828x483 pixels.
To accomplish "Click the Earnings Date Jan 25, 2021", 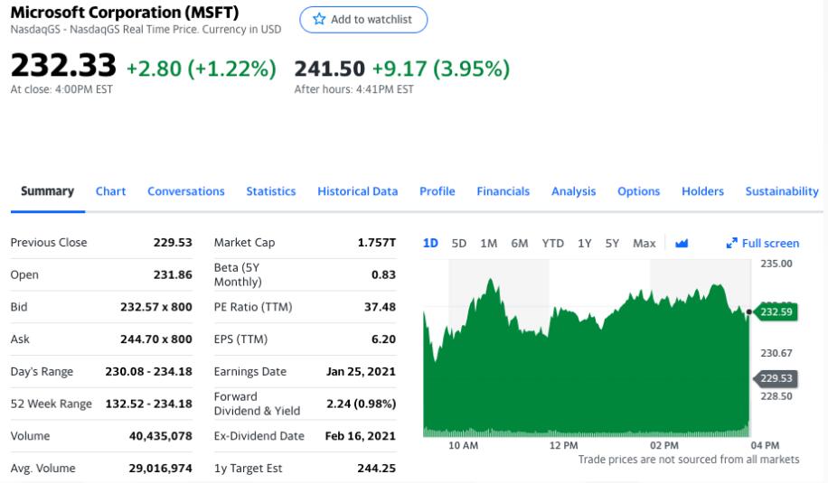I will click(361, 371).
